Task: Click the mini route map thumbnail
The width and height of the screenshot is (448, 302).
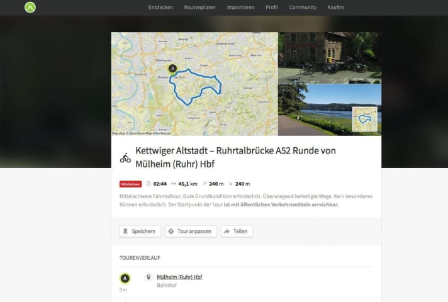Action: 365,119
